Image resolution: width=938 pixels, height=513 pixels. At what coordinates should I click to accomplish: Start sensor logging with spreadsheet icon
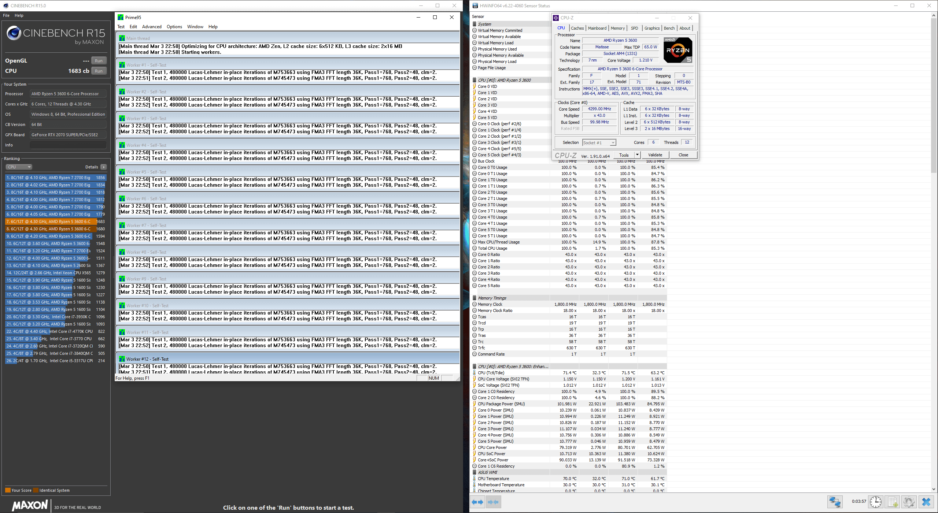[892, 502]
